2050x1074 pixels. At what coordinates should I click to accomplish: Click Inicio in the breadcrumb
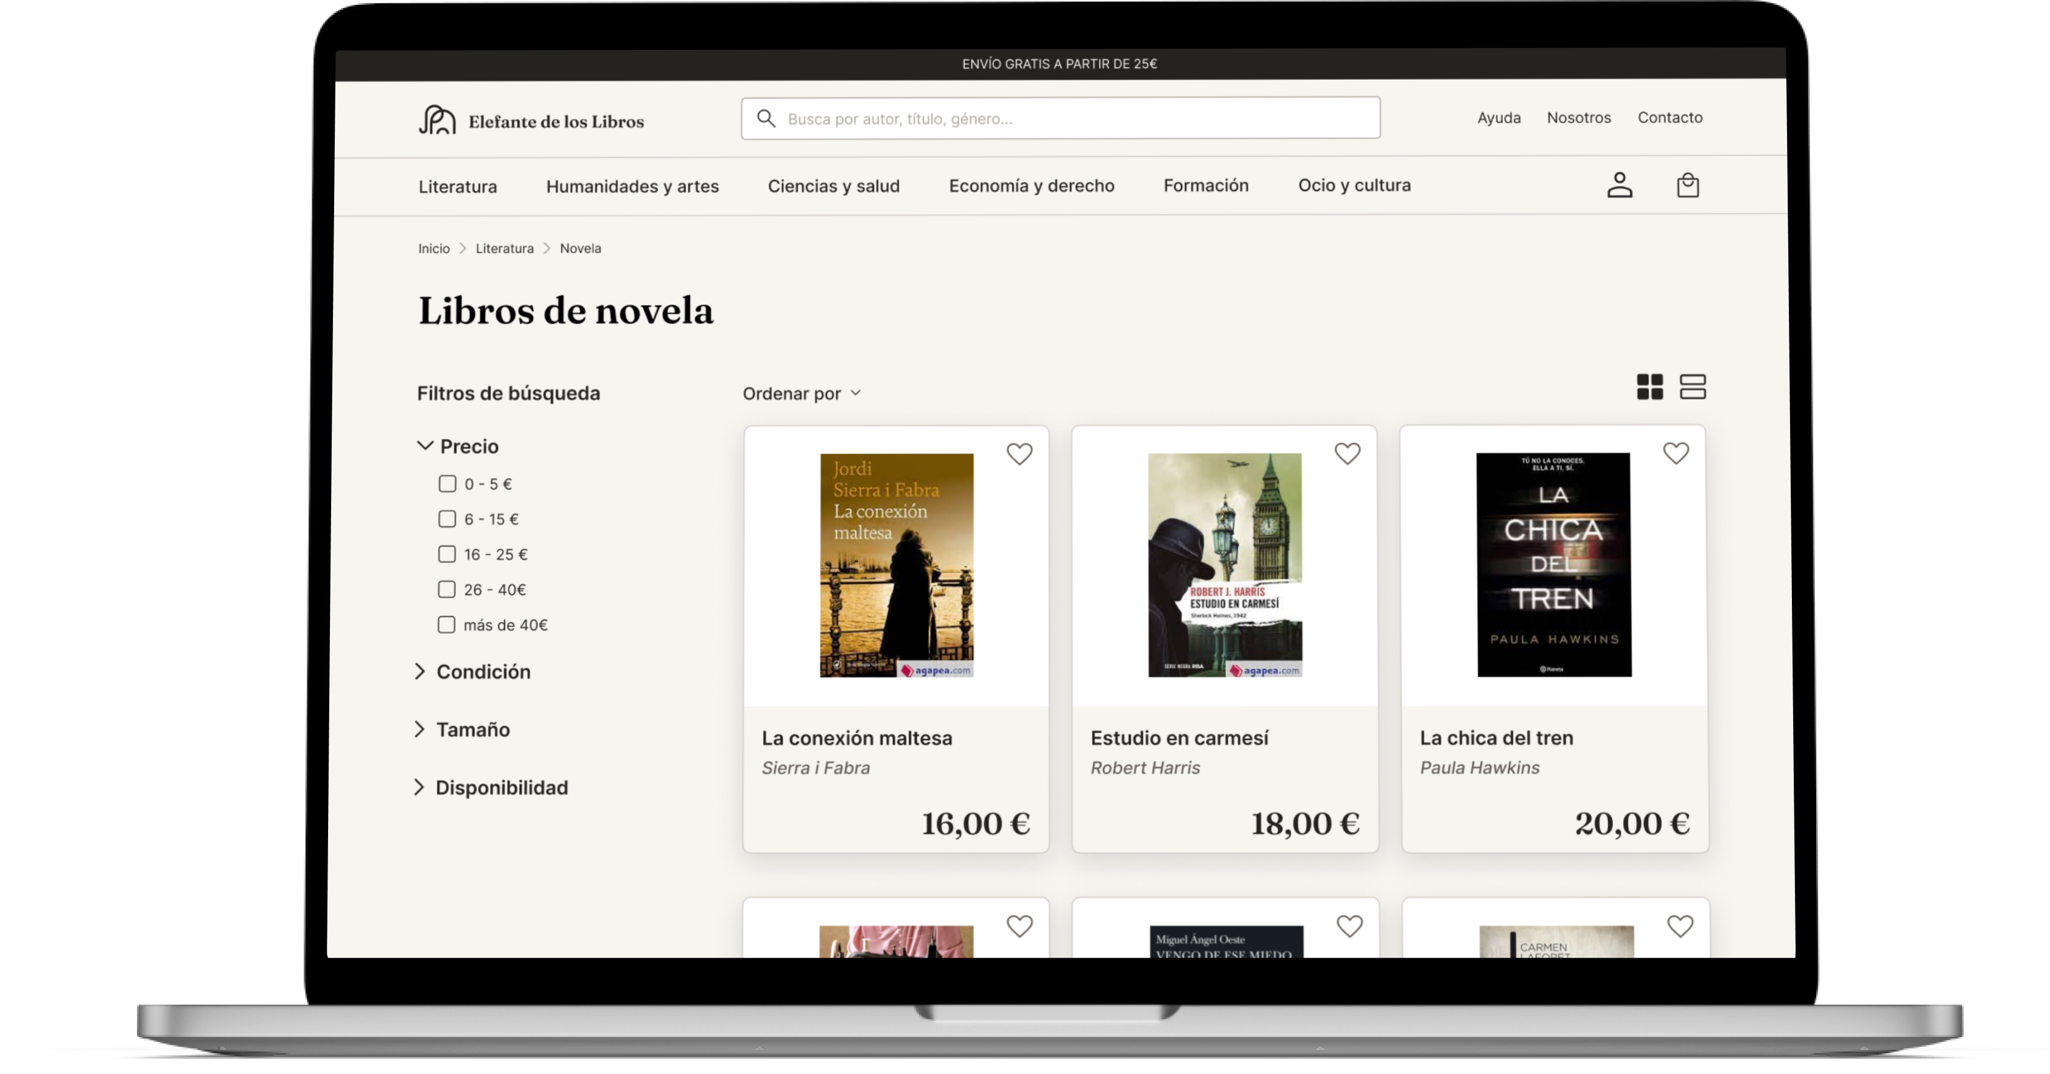click(434, 248)
